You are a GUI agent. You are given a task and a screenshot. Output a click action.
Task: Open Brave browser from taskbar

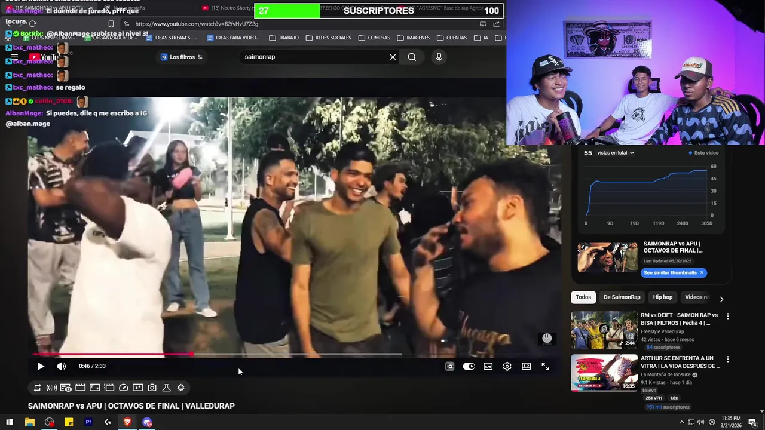pos(127,422)
